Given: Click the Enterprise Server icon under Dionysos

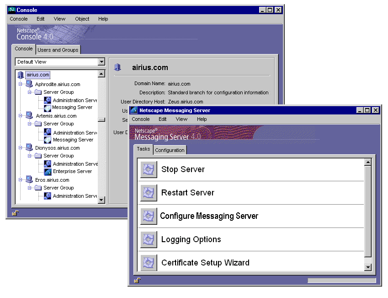Looking at the screenshot, I should [48, 172].
